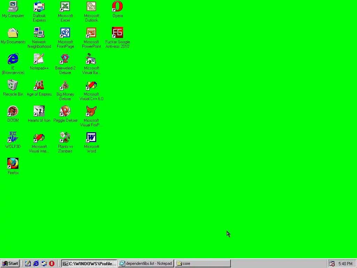The image size is (357, 268).
Task: Switch to C:\WINDOWS\Profile... taskbar window
Action: tap(89, 263)
